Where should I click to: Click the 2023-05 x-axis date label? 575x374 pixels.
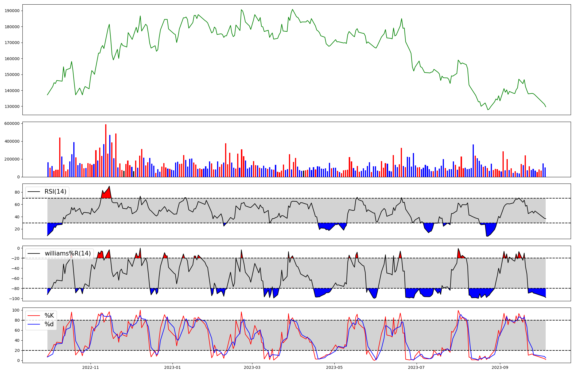pos(334,367)
